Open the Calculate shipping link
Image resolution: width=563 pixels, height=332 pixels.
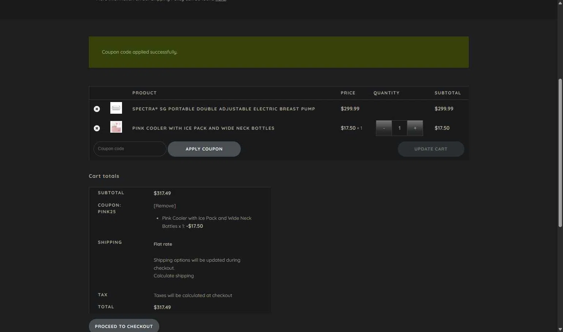[174, 276]
